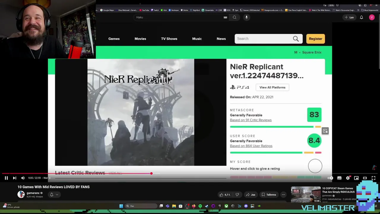Open the Streamlabs bookmark

pyautogui.click(x=208, y=10)
